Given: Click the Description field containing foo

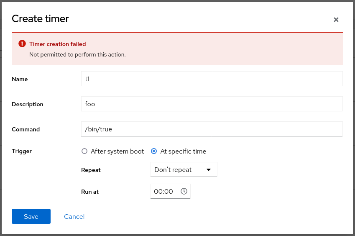Looking at the screenshot, I should [212, 104].
